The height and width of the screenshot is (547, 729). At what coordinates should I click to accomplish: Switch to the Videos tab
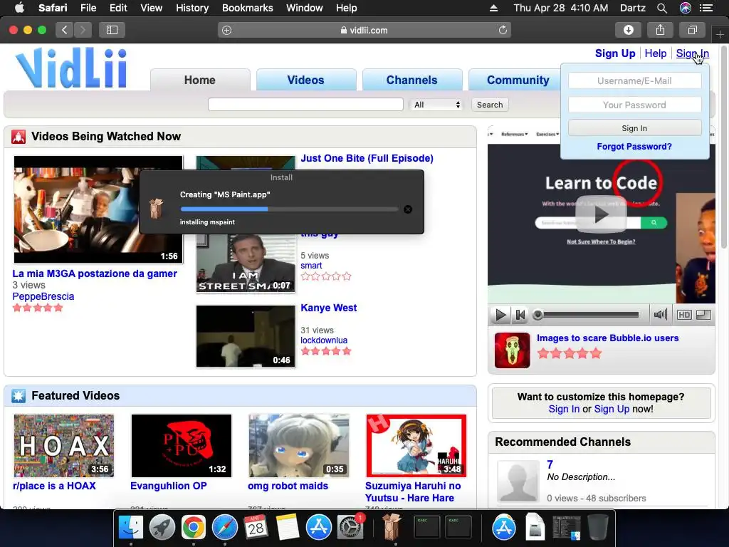click(305, 80)
